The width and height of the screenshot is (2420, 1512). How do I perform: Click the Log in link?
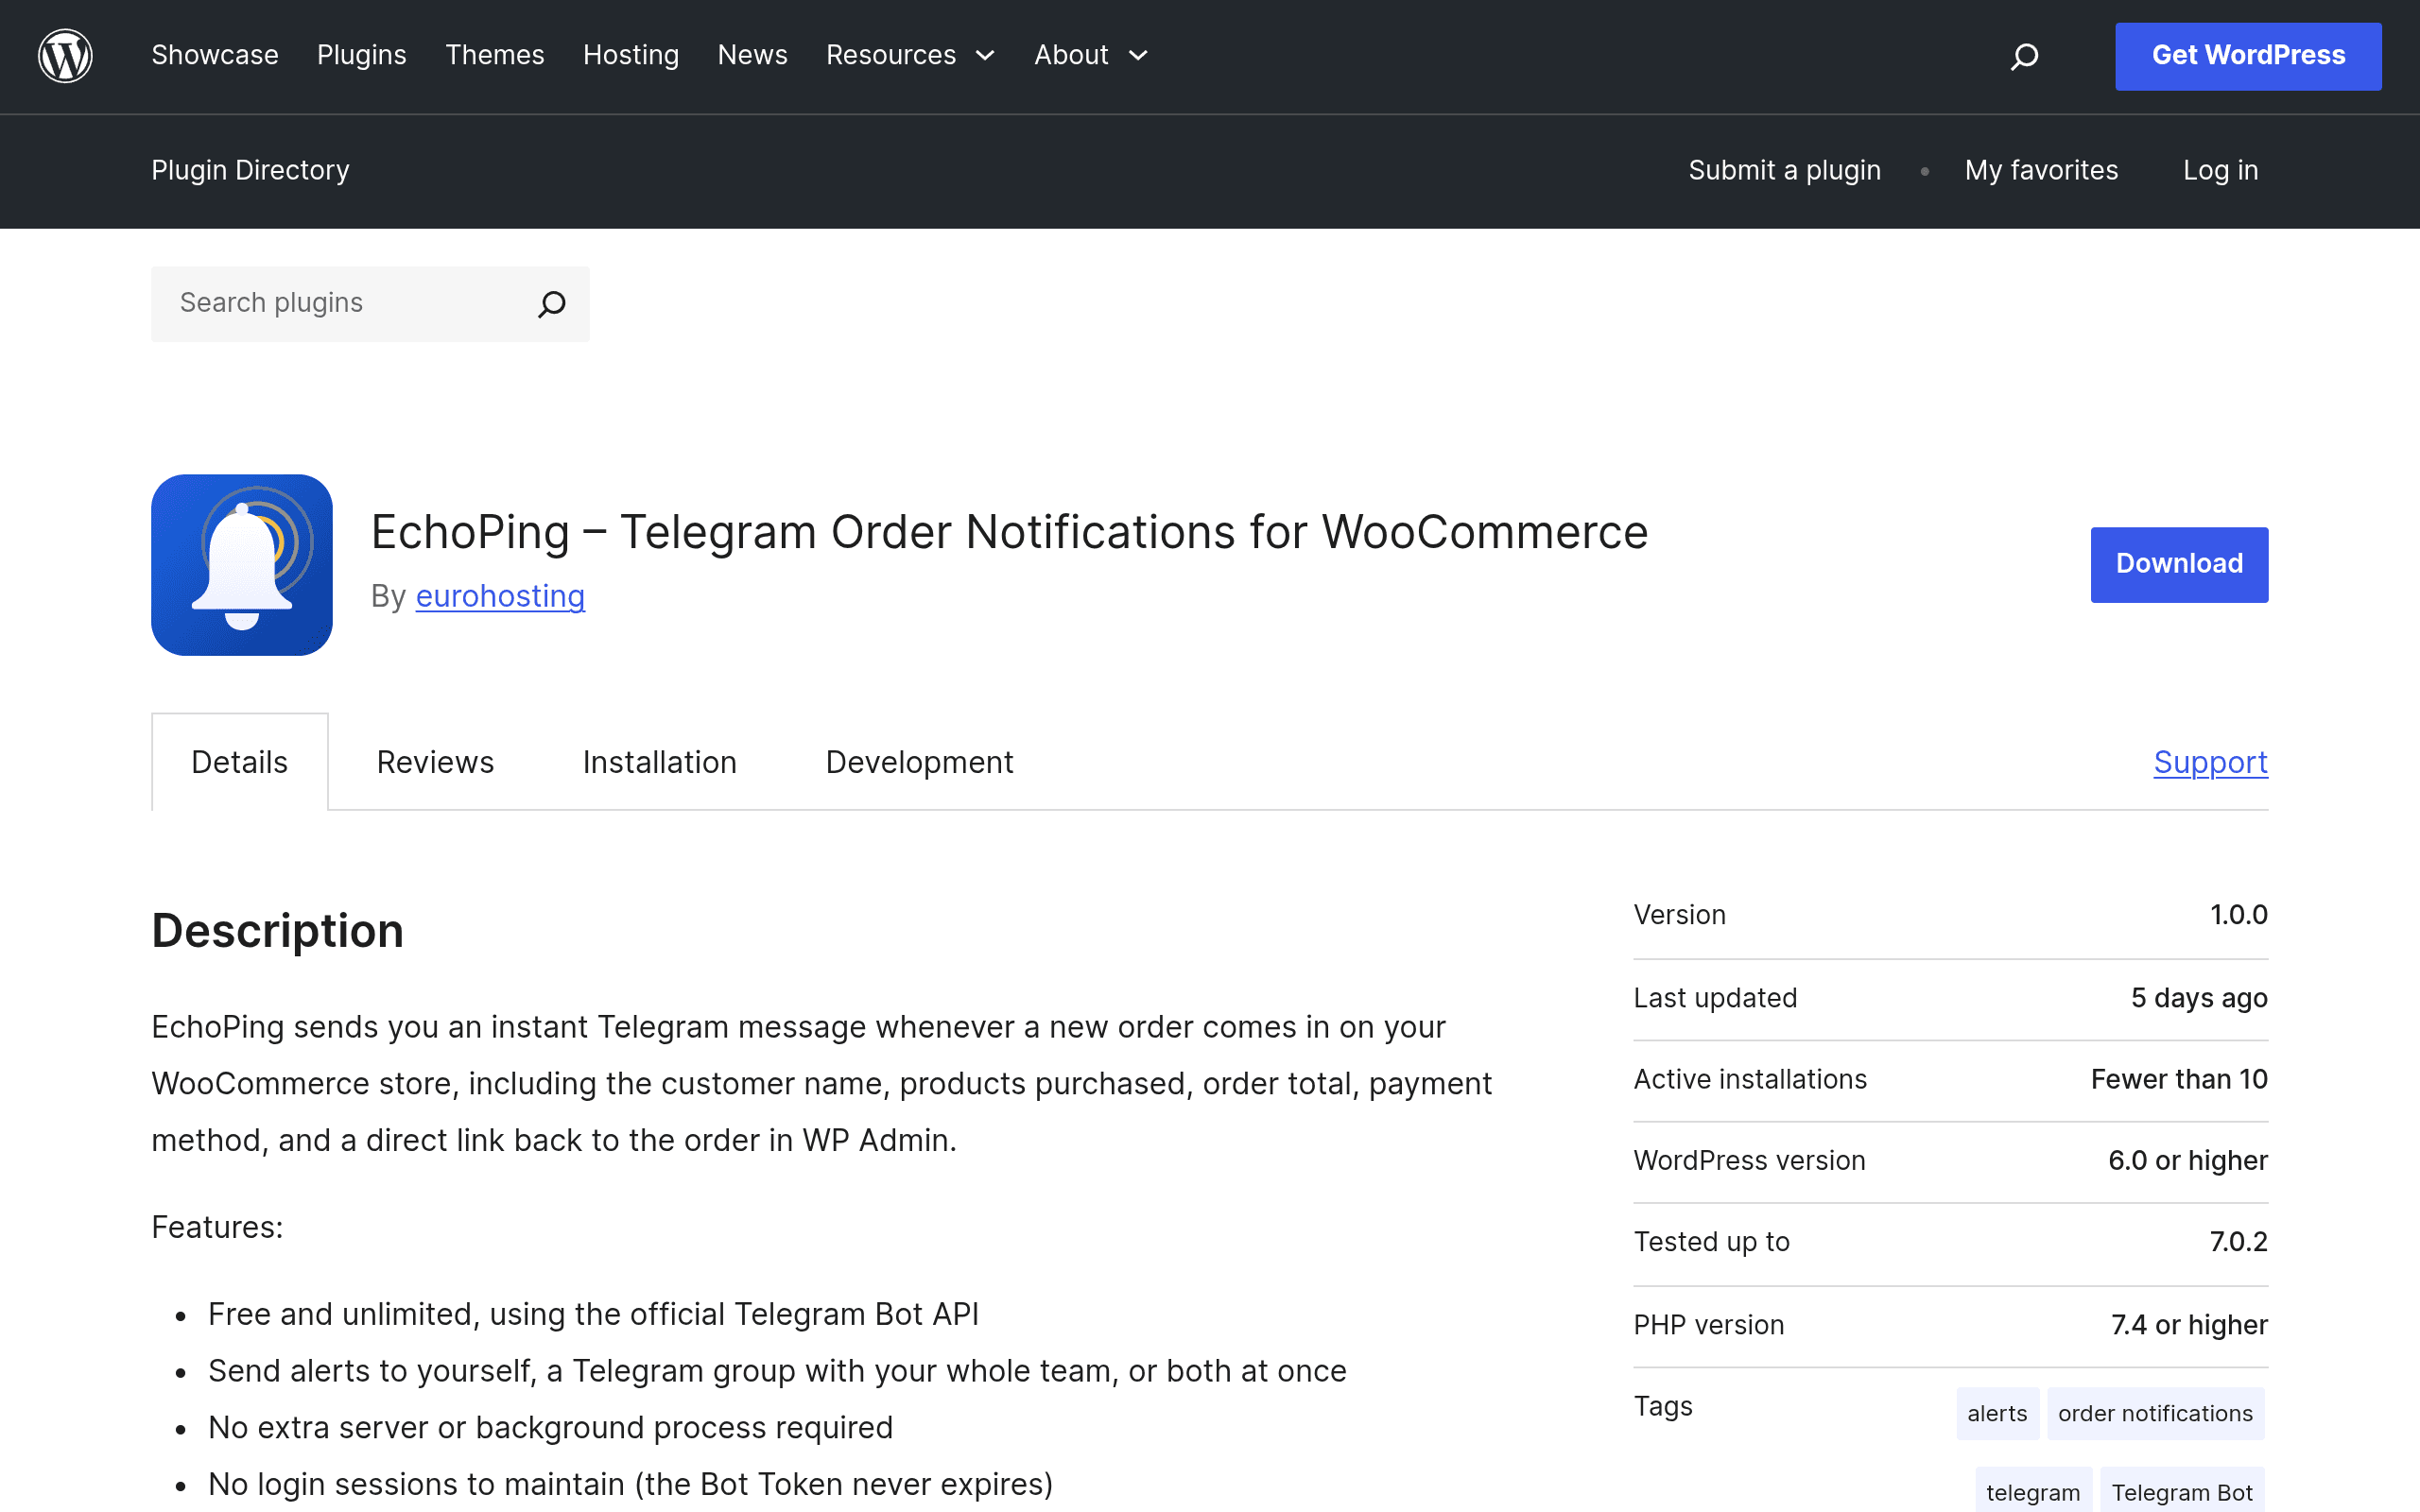point(2221,170)
